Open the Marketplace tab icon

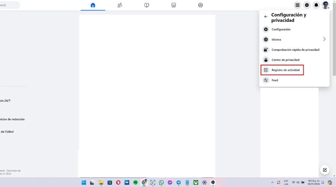tap(174, 5)
